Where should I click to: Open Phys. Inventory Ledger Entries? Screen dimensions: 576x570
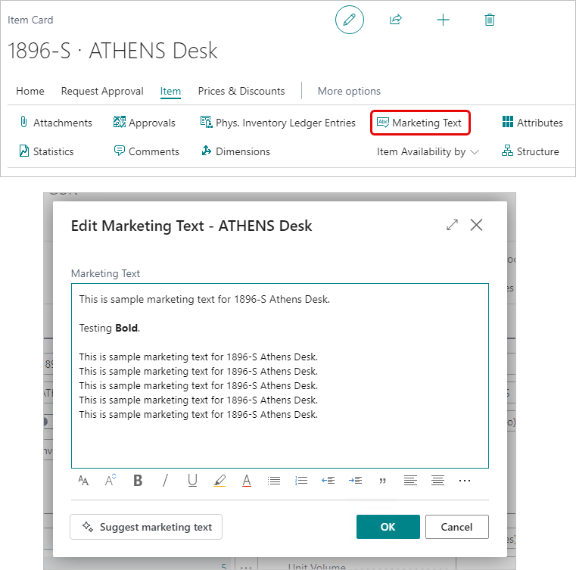tap(278, 123)
